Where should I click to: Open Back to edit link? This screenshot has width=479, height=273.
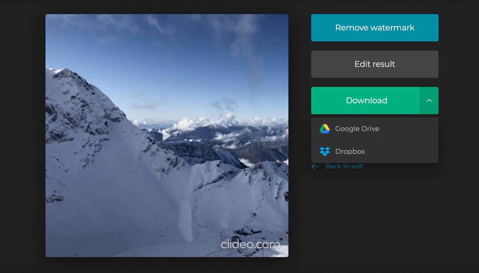point(344,166)
